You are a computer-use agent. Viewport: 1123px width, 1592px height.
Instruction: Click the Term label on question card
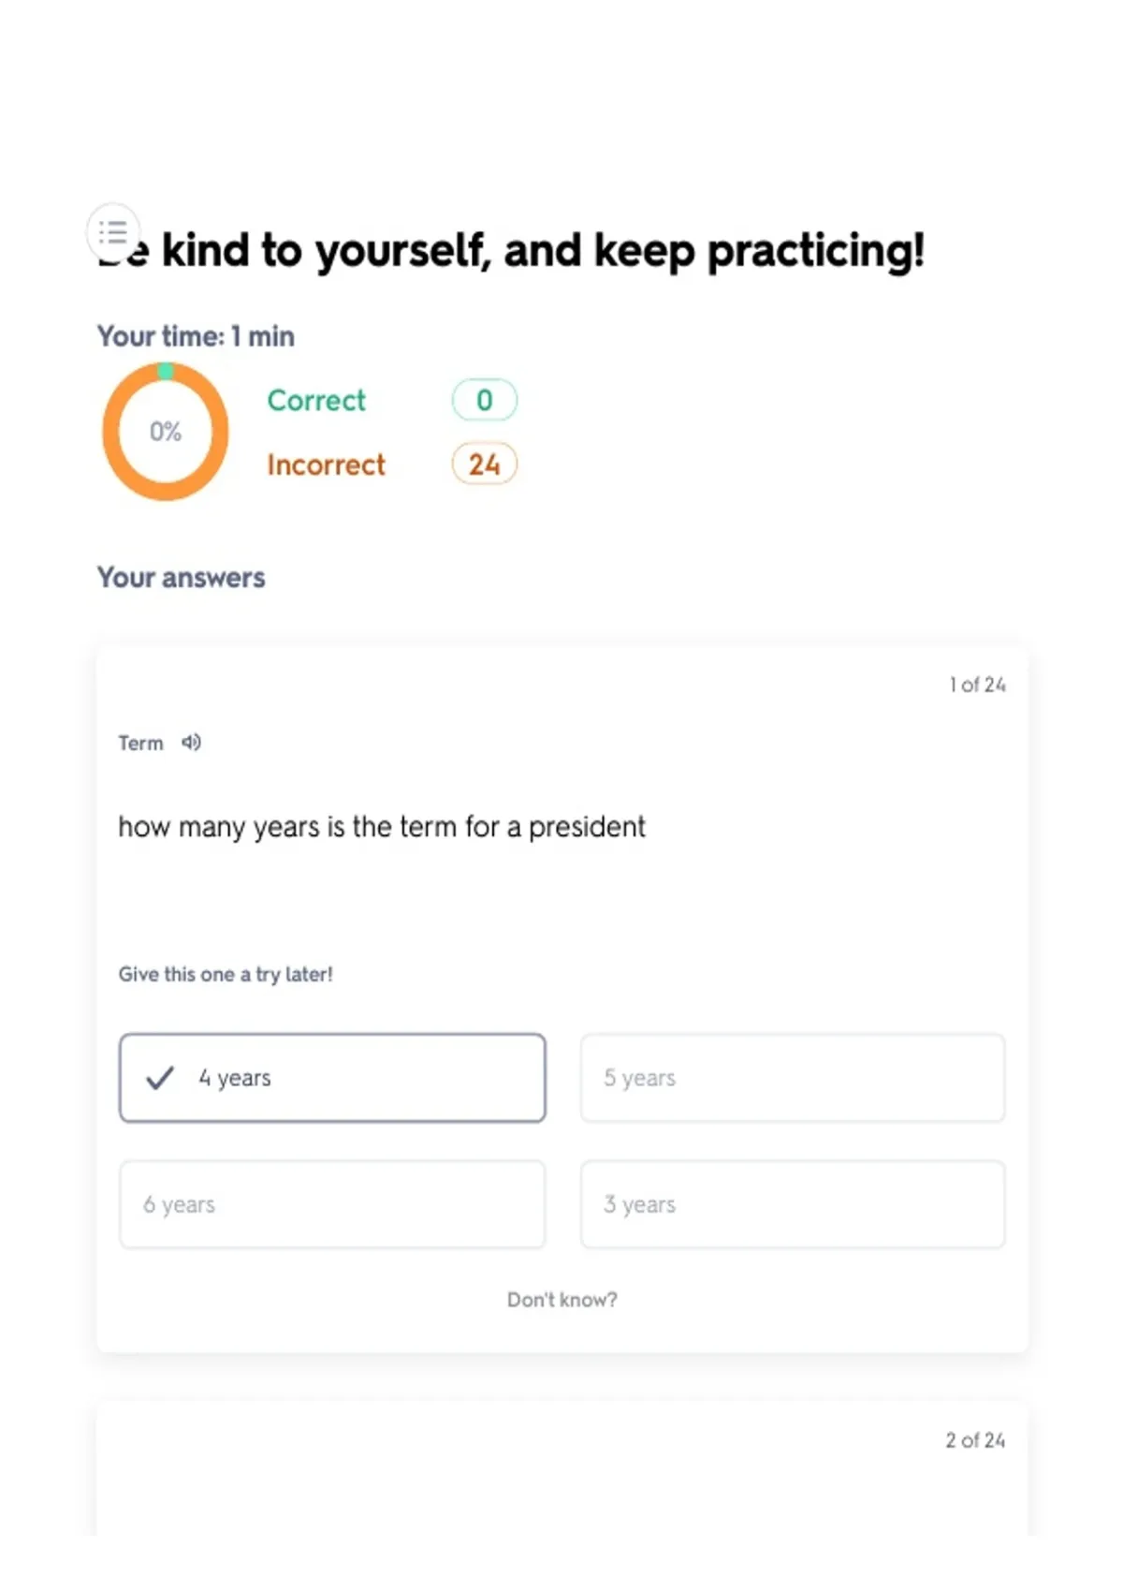point(140,744)
